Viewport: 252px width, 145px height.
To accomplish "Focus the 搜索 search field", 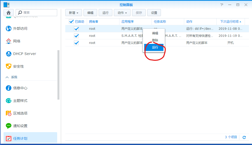I will coord(36,13).
